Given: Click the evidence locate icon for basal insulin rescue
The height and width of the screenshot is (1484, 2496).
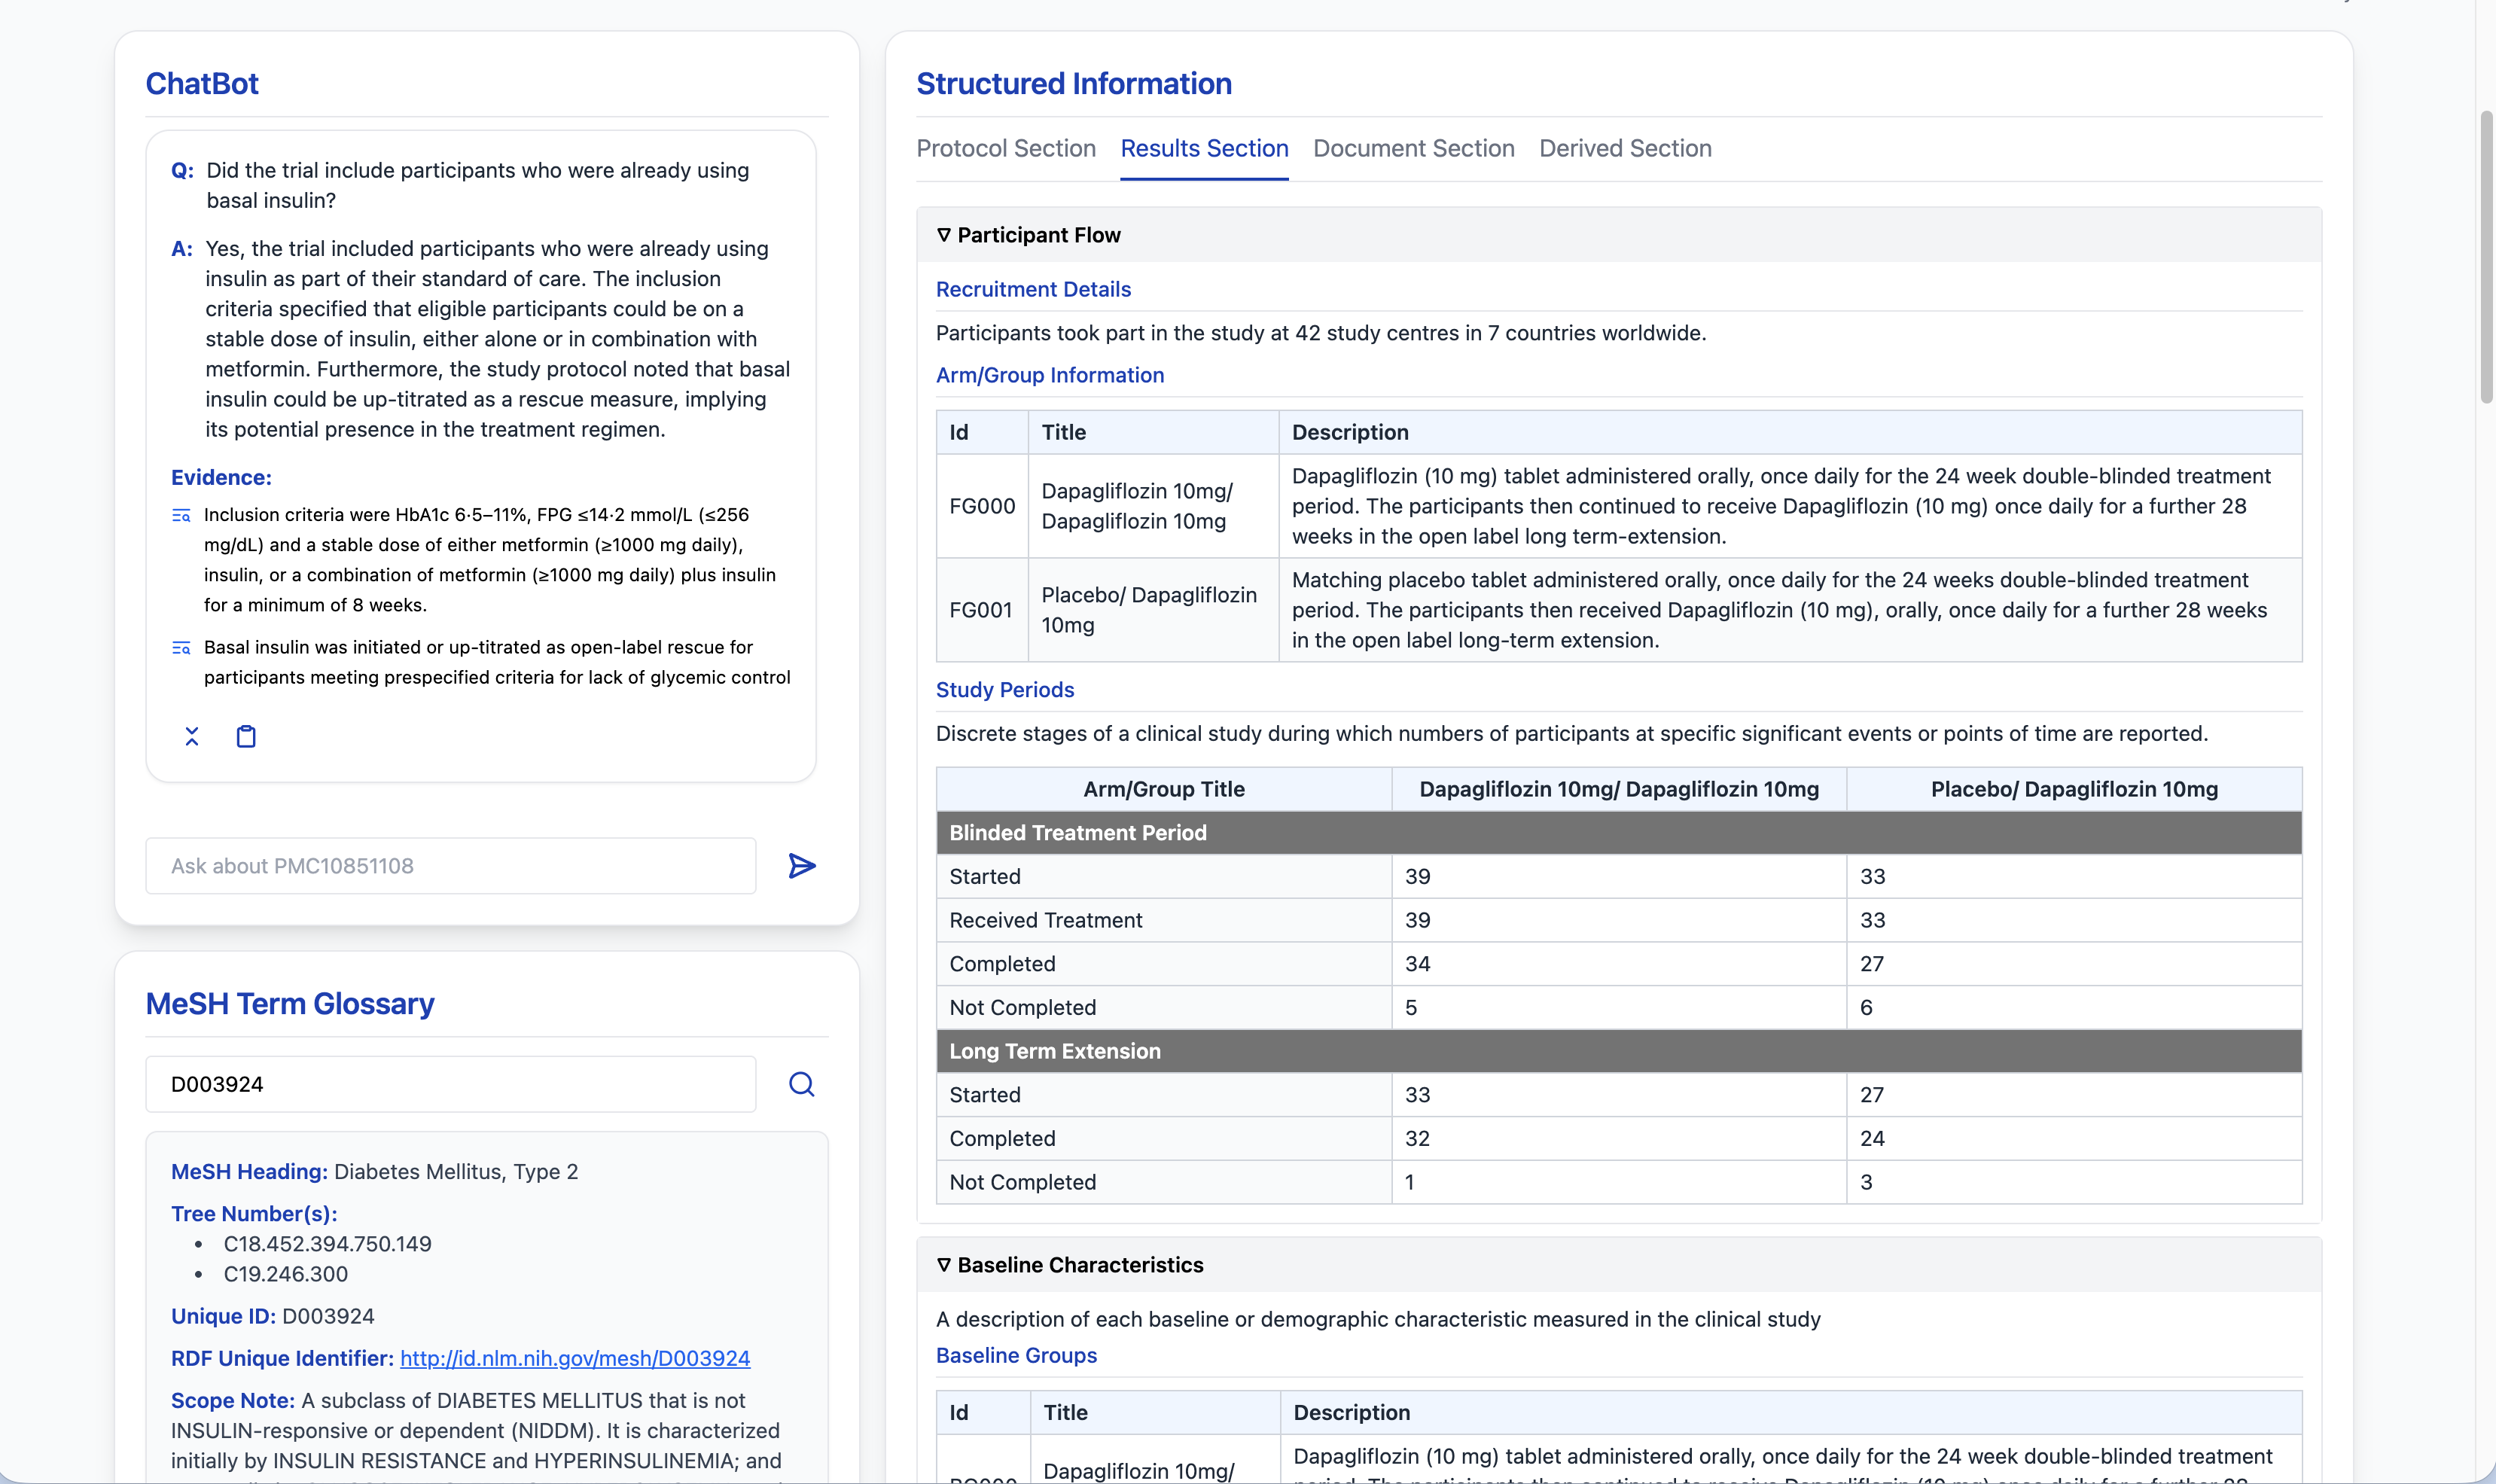Looking at the screenshot, I should [181, 648].
